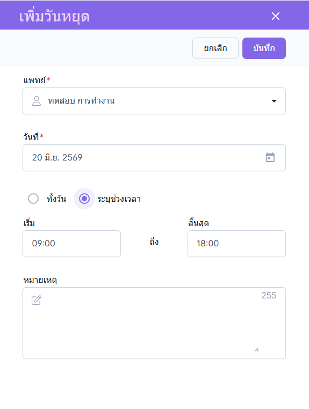Click the แพทย์ field label
309x409 pixels.
coord(34,80)
